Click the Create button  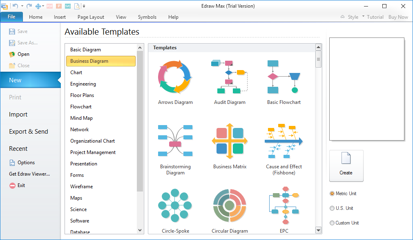(x=346, y=166)
